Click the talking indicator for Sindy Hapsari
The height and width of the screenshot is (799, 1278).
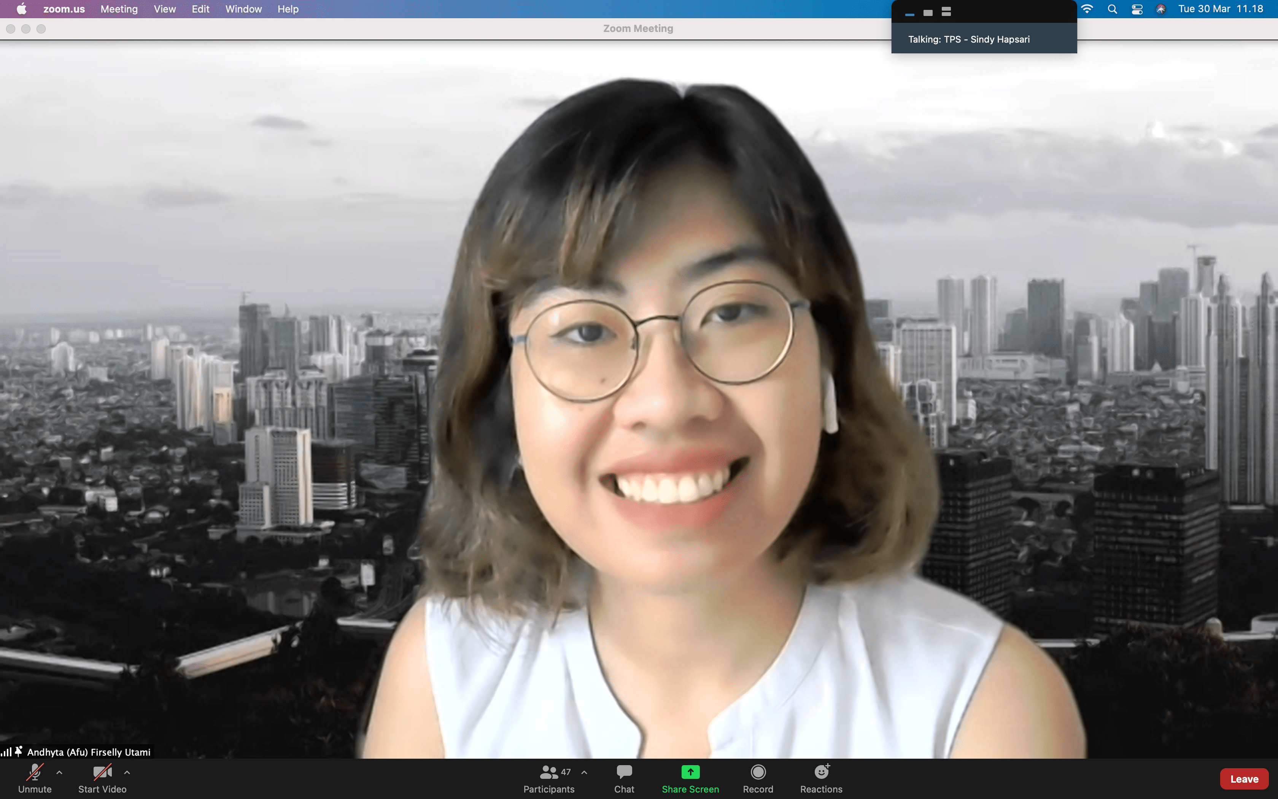tap(968, 39)
